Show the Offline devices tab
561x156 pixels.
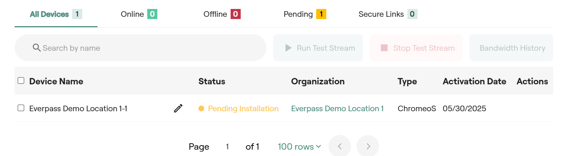tap(222, 15)
